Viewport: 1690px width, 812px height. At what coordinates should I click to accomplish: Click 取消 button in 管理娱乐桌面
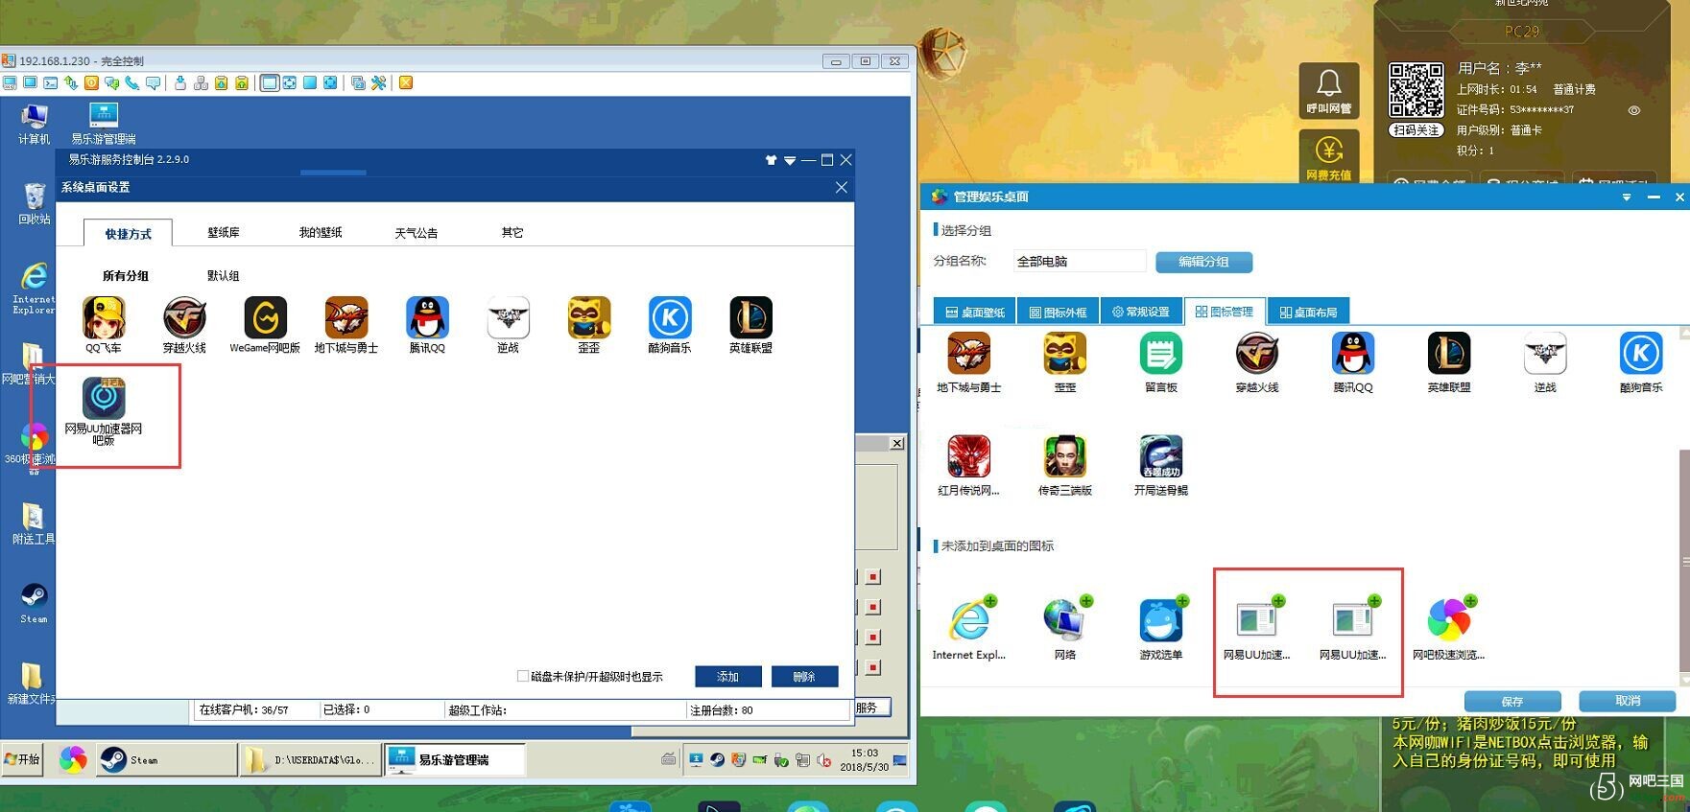pos(1628,701)
